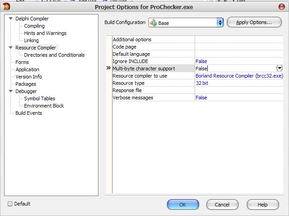Open the Version Info page
289x216 pixels.
(x=29, y=77)
